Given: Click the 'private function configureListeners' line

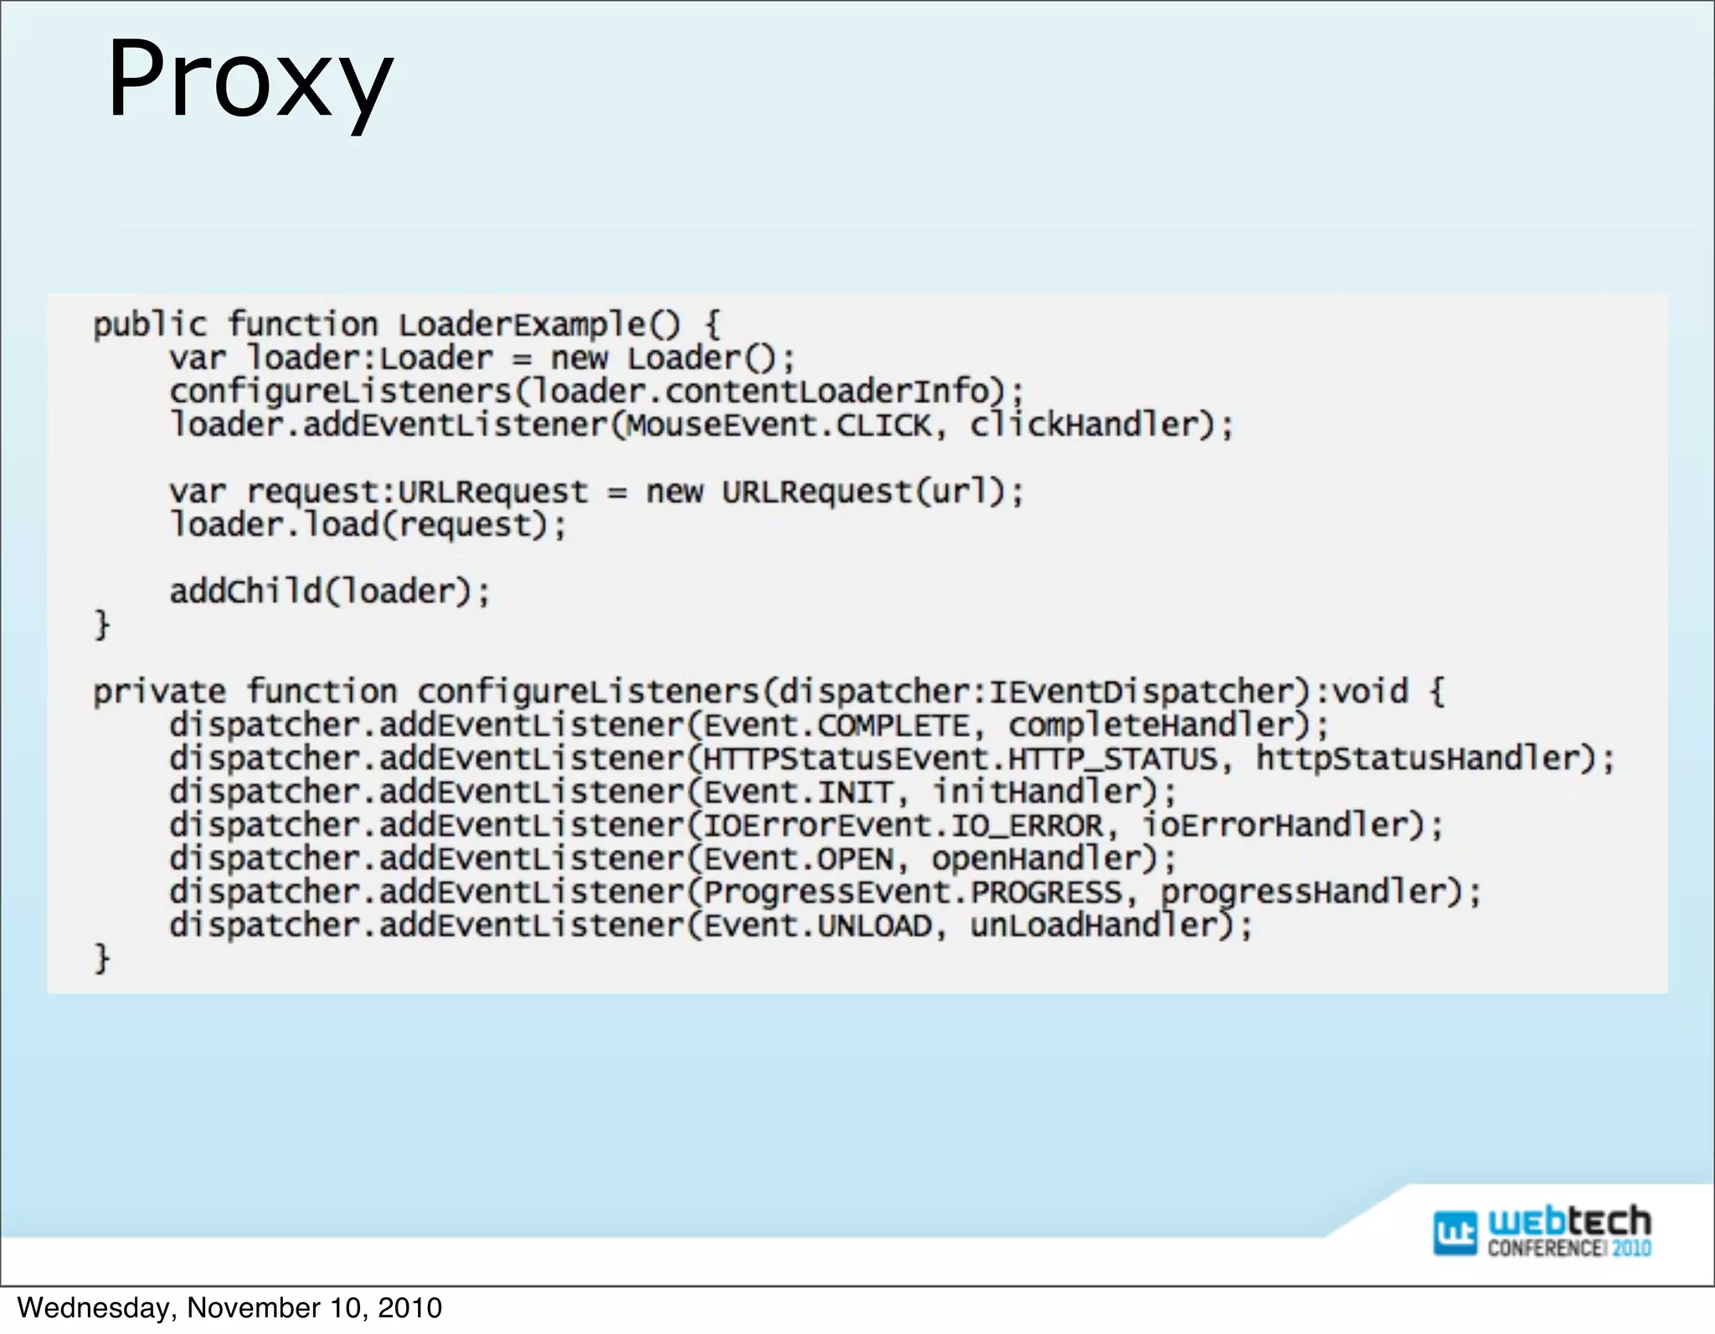Looking at the screenshot, I should [769, 692].
